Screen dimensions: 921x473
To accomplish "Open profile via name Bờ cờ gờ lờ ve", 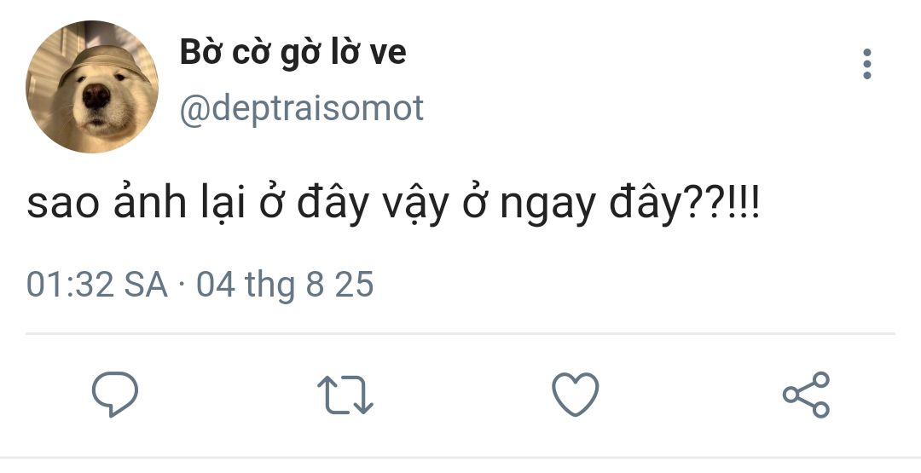I will click(293, 53).
